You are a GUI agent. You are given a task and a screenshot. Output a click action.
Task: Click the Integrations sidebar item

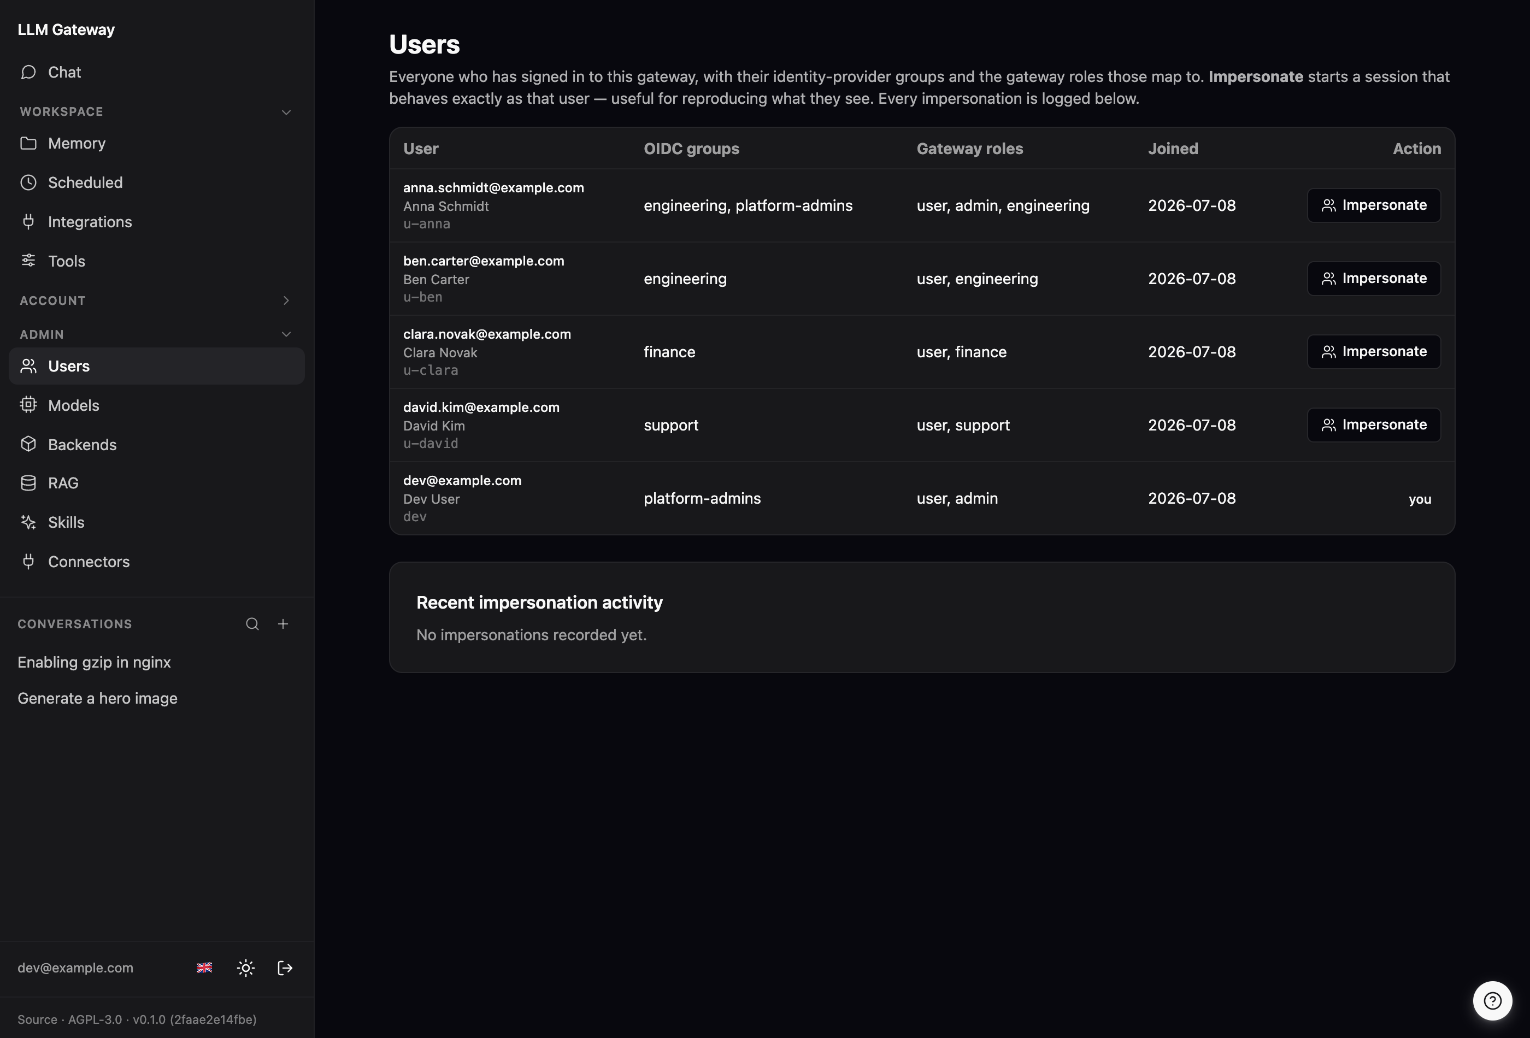click(157, 222)
